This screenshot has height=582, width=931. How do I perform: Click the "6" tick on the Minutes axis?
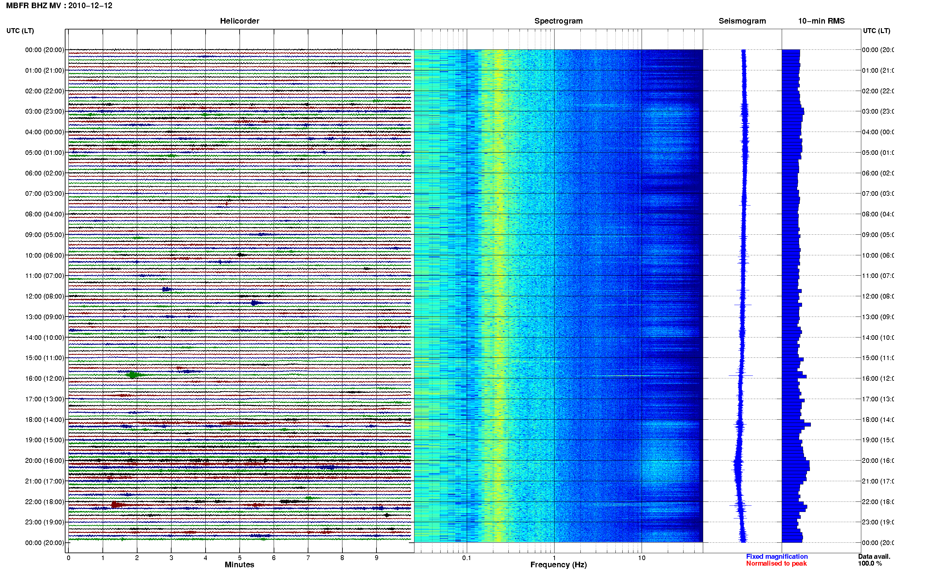(x=274, y=558)
